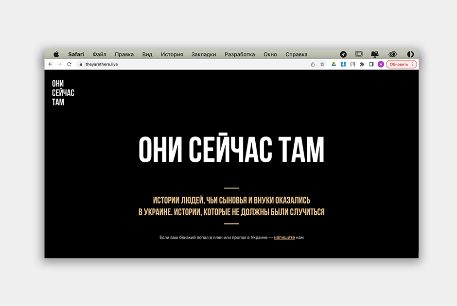Click the Telegram menu bar icon
457x306 pixels.
(343, 54)
